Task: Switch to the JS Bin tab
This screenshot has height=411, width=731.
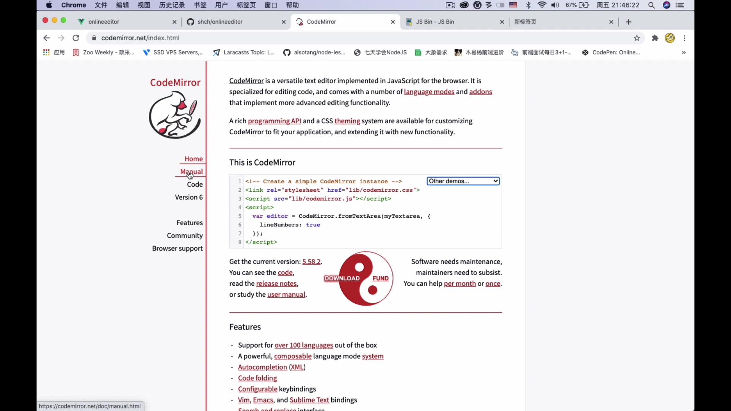Action: [455, 22]
